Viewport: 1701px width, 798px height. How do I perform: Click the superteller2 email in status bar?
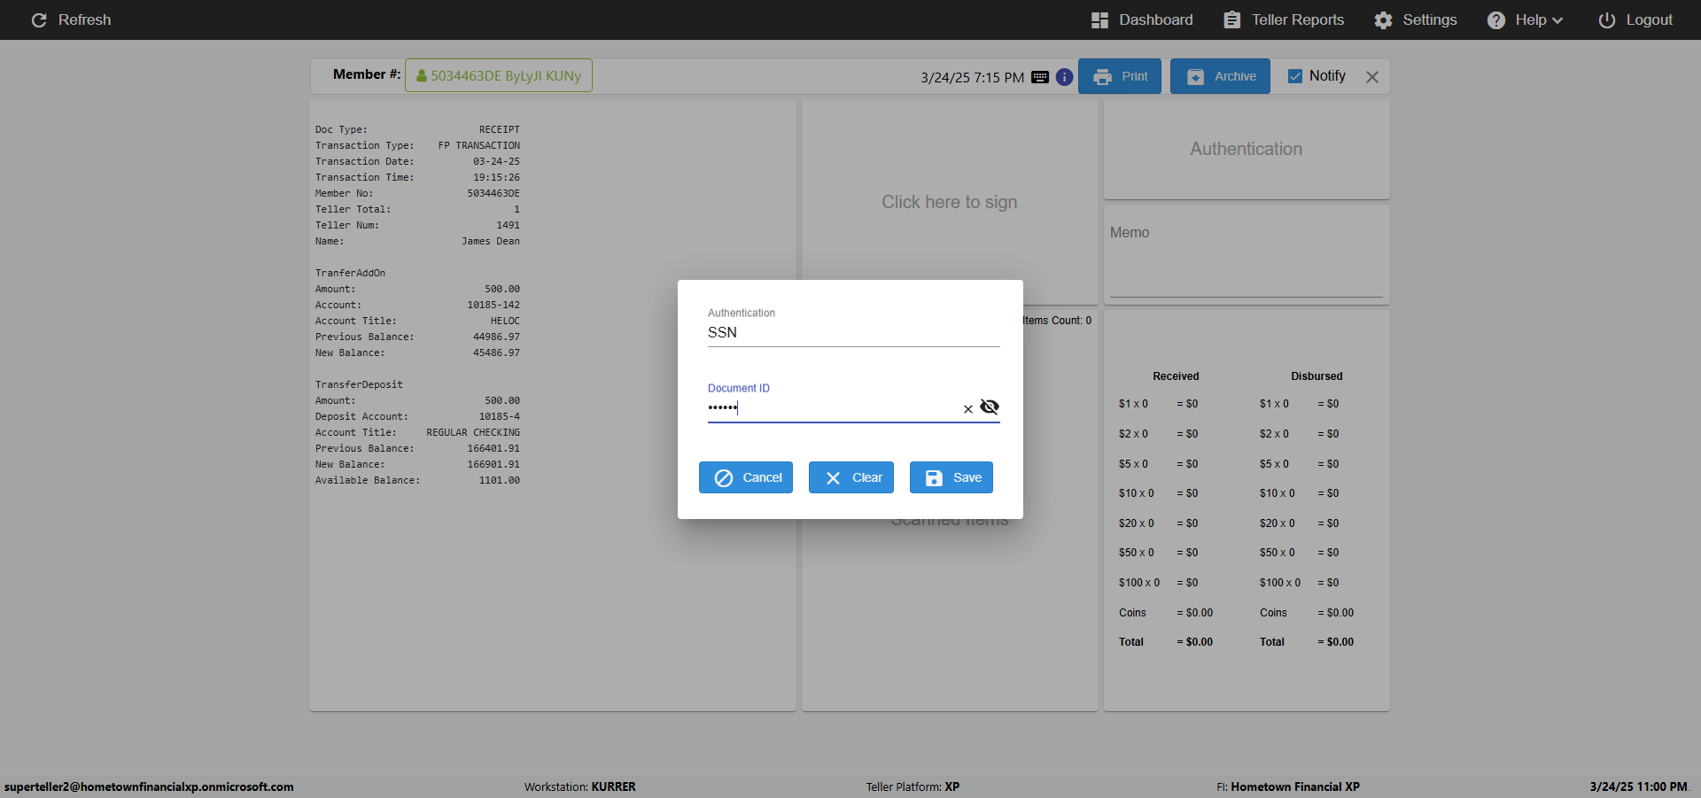[x=149, y=786]
